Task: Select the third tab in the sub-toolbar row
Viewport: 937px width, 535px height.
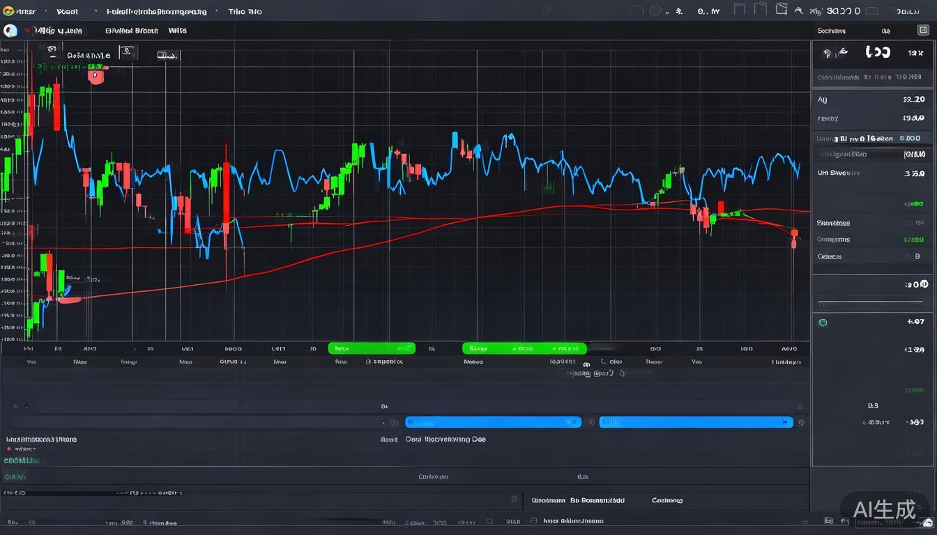Action: (177, 31)
